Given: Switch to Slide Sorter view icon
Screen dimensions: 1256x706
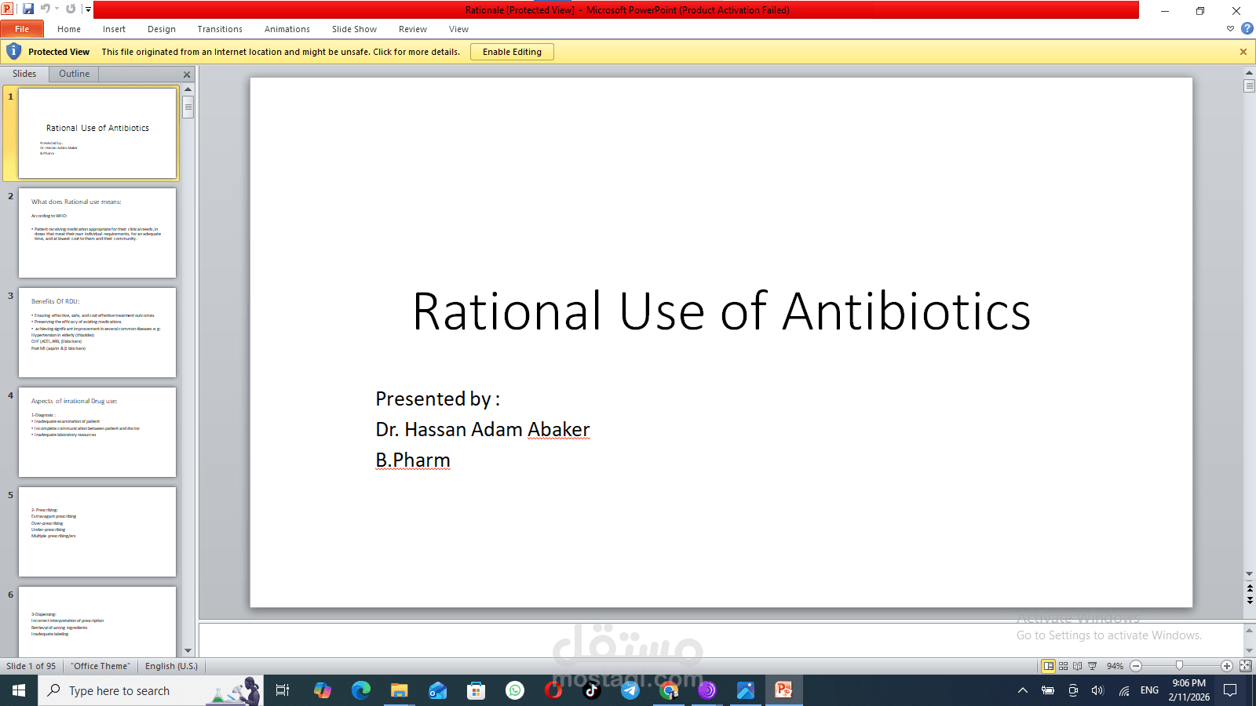Looking at the screenshot, I should [1064, 666].
